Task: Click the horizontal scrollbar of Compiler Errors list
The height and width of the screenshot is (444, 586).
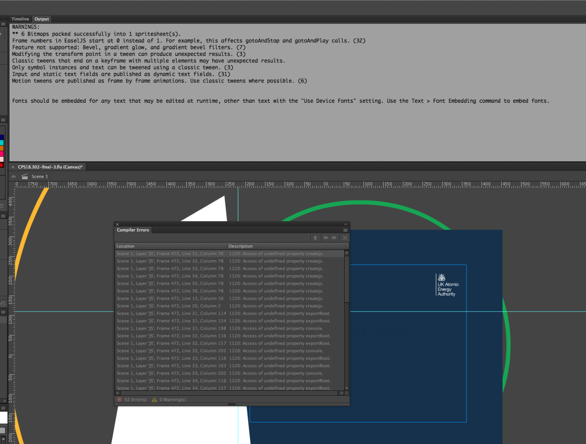Action: tap(229, 393)
